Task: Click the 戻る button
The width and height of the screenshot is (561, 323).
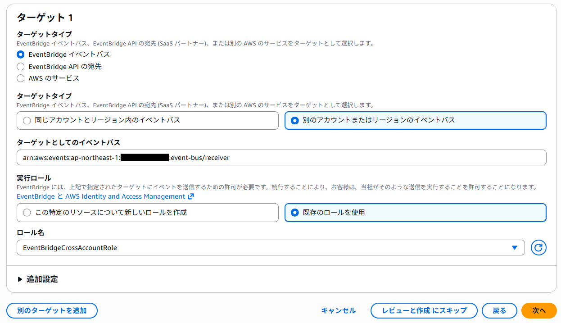Action: point(499,310)
